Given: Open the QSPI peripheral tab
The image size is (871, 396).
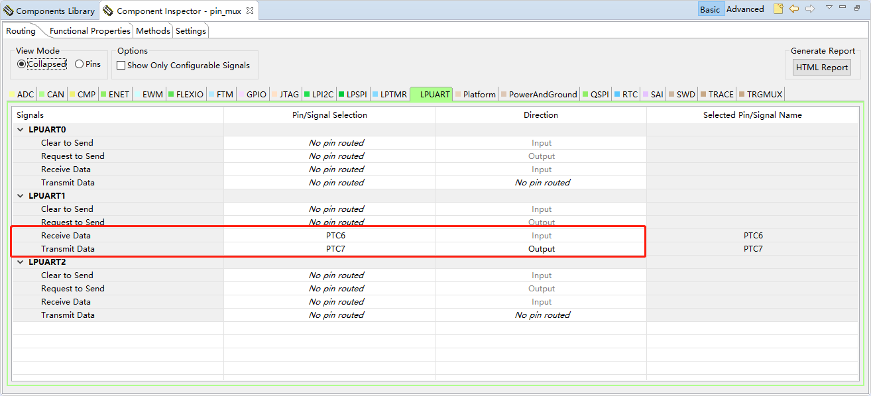Looking at the screenshot, I should (x=596, y=94).
